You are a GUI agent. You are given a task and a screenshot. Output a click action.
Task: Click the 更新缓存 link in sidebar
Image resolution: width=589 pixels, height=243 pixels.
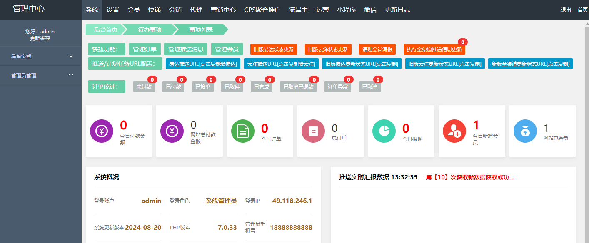tap(40, 38)
